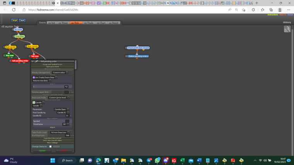
Task: Click the red Delete button
Action: (x=64, y=151)
